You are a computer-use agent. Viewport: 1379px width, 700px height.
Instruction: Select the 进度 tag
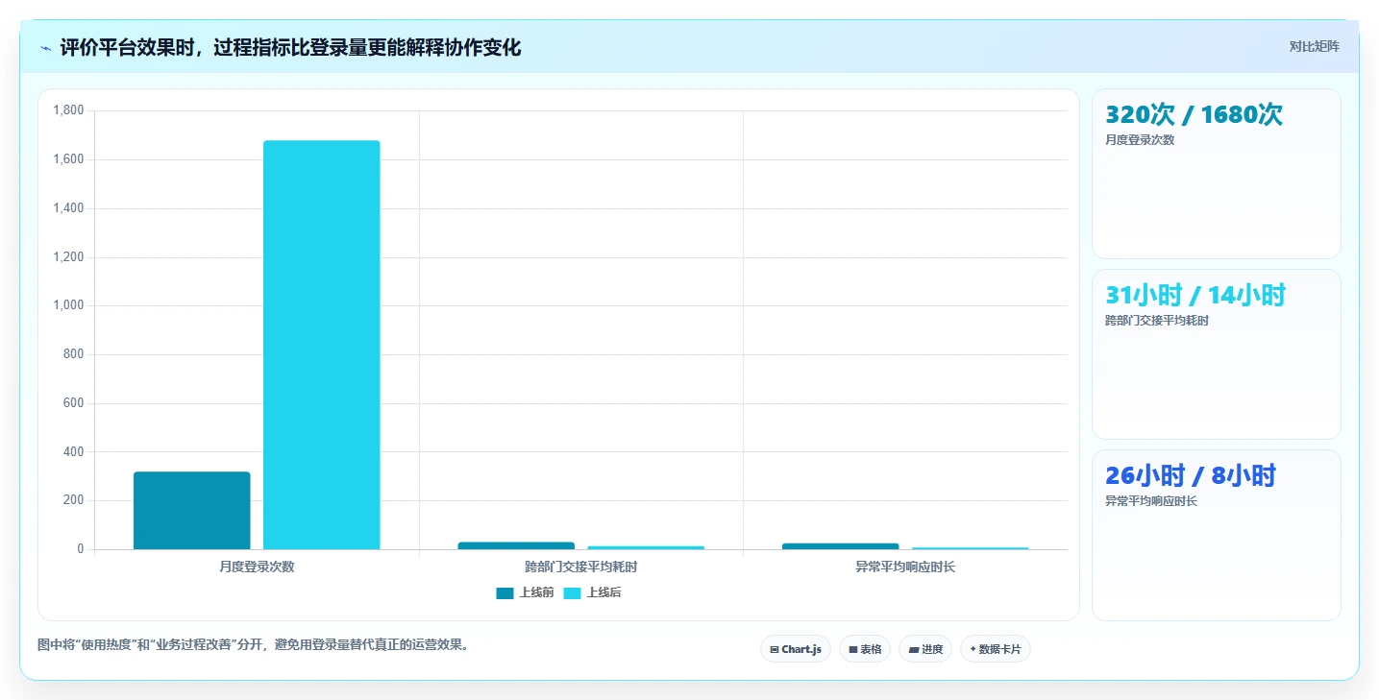pyautogui.click(x=925, y=649)
